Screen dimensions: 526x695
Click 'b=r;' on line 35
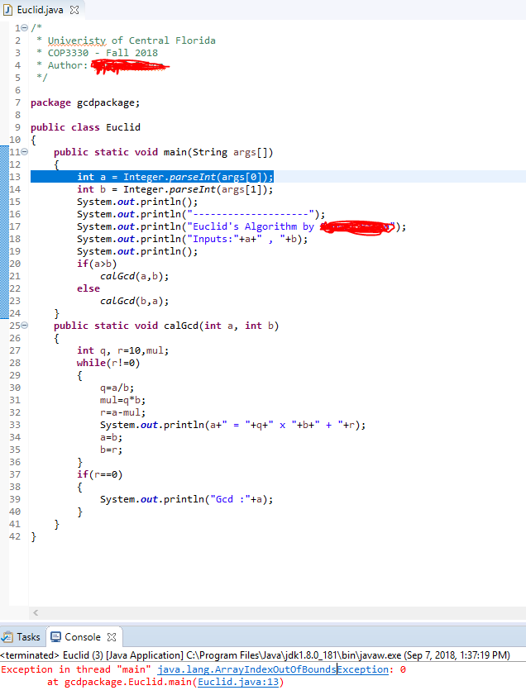point(112,450)
